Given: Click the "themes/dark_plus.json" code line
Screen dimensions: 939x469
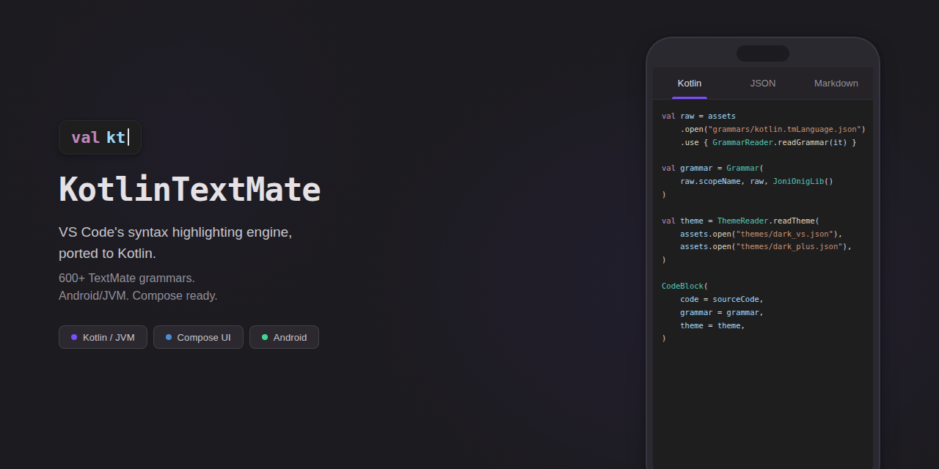Looking at the screenshot, I should (766, 246).
